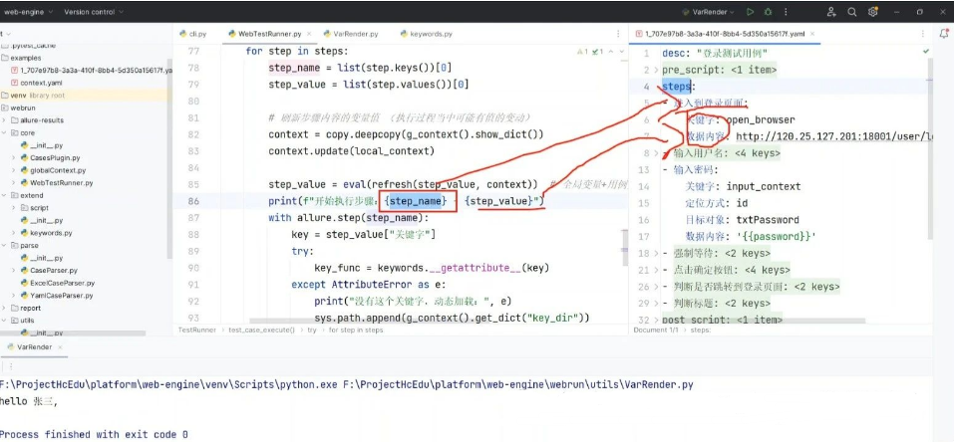Image resolution: width=954 pixels, height=442 pixels.
Task: Open IDE settings gear icon
Action: coord(873,12)
